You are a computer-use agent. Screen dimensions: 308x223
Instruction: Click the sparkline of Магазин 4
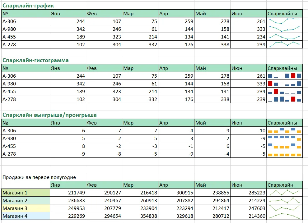coord(284,216)
